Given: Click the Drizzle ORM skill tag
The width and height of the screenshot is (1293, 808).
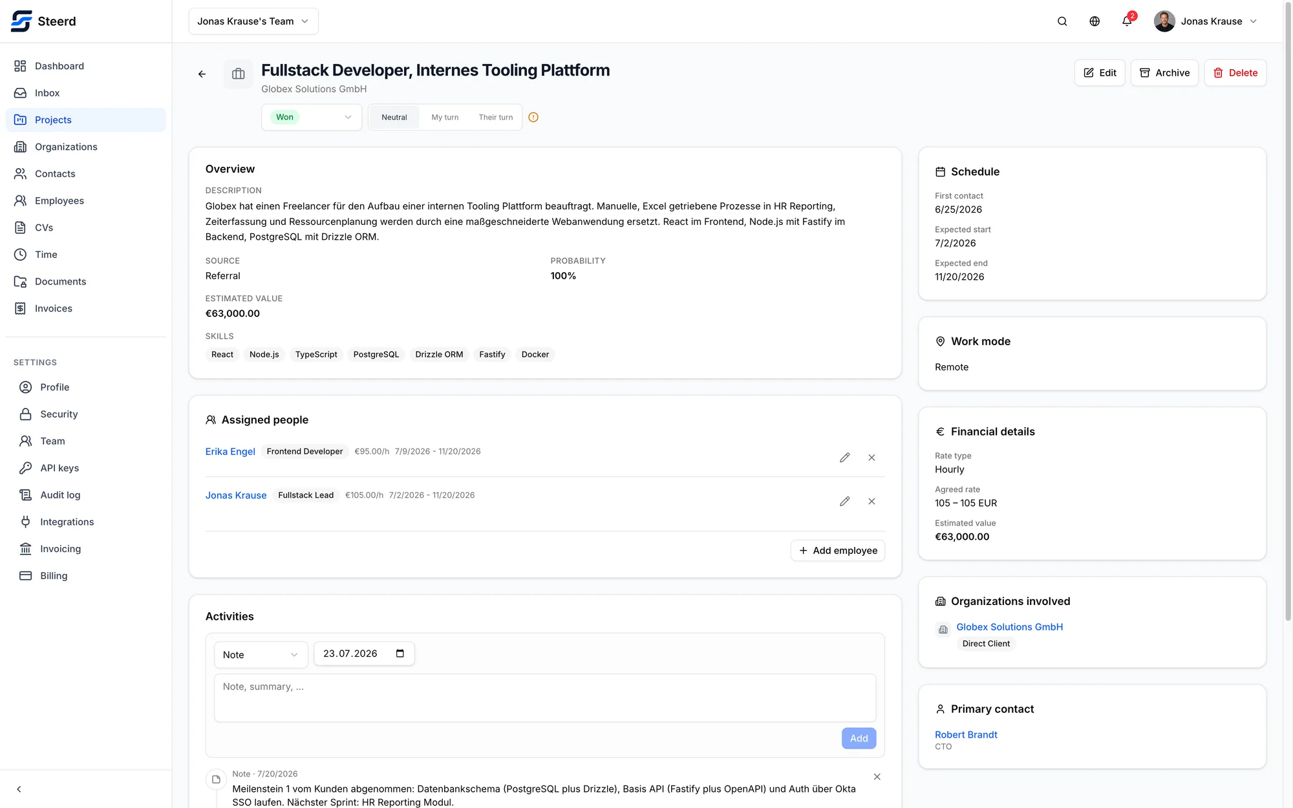Looking at the screenshot, I should tap(439, 354).
